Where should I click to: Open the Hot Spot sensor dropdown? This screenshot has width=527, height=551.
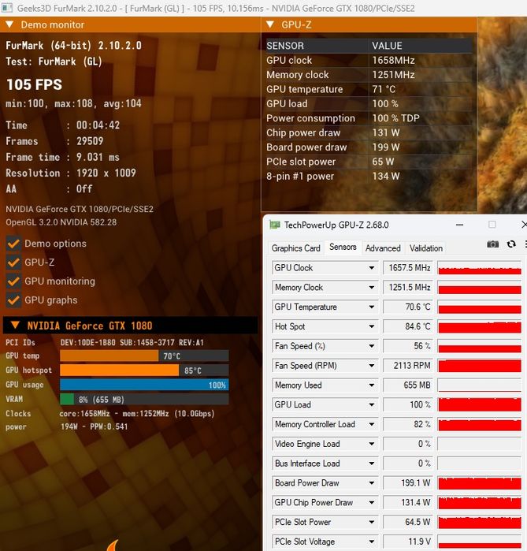[x=372, y=327]
